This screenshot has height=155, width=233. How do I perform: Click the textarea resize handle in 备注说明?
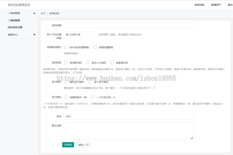[192, 138]
